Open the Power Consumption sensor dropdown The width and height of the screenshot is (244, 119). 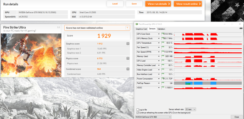click(x=159, y=79)
